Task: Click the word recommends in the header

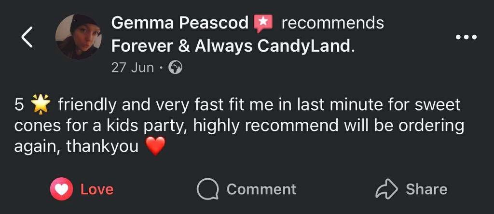Action: click(332, 23)
